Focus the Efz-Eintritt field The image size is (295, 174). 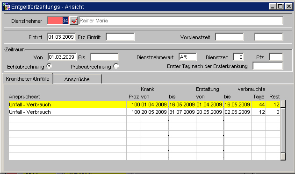pos(120,37)
